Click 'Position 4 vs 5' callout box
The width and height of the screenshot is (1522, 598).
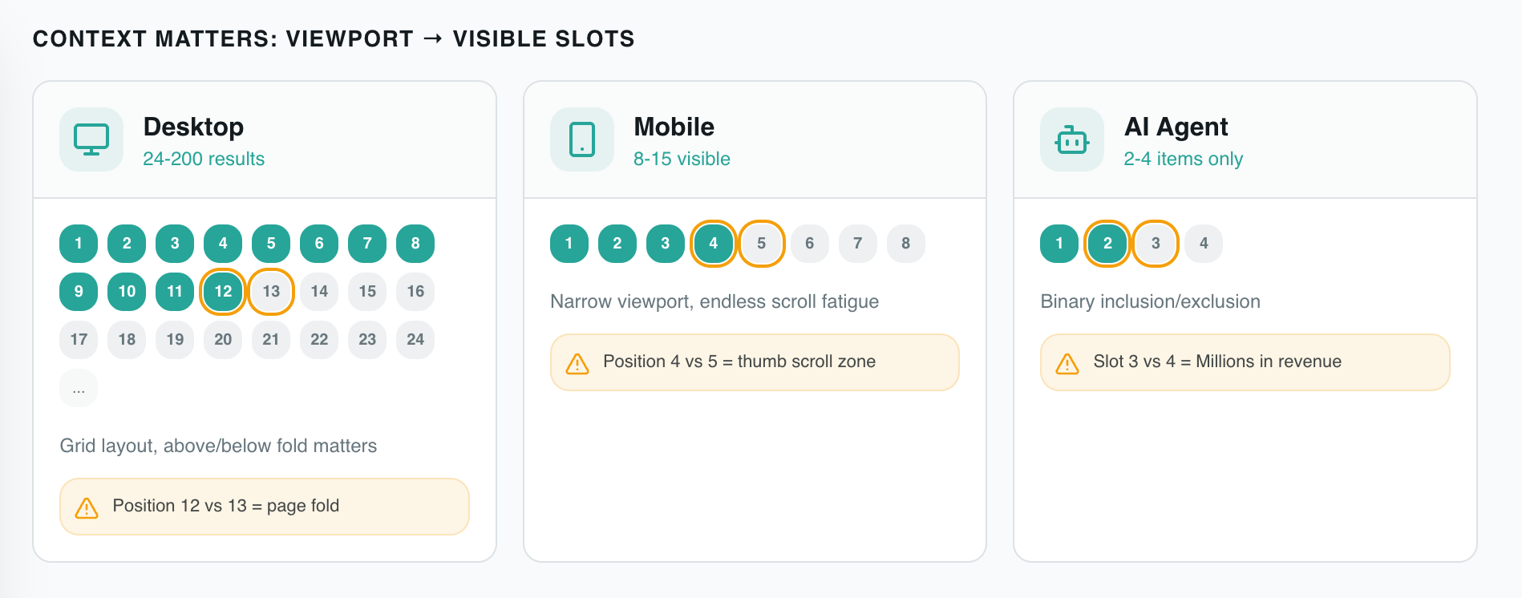click(x=755, y=362)
